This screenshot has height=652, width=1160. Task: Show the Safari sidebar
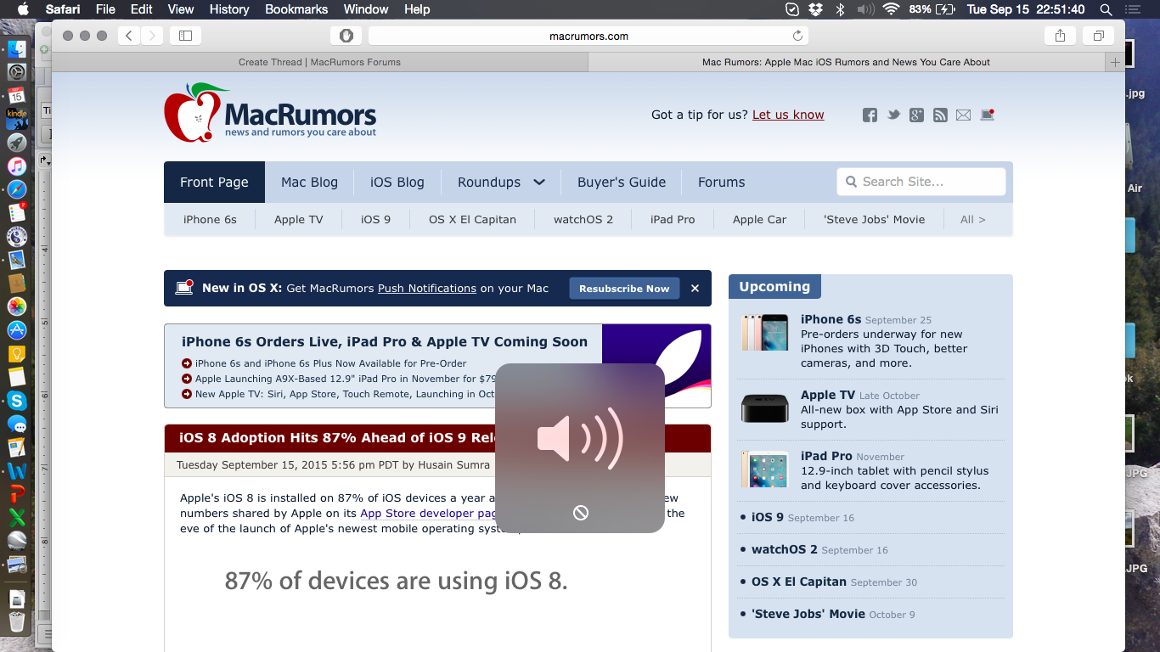coord(185,36)
